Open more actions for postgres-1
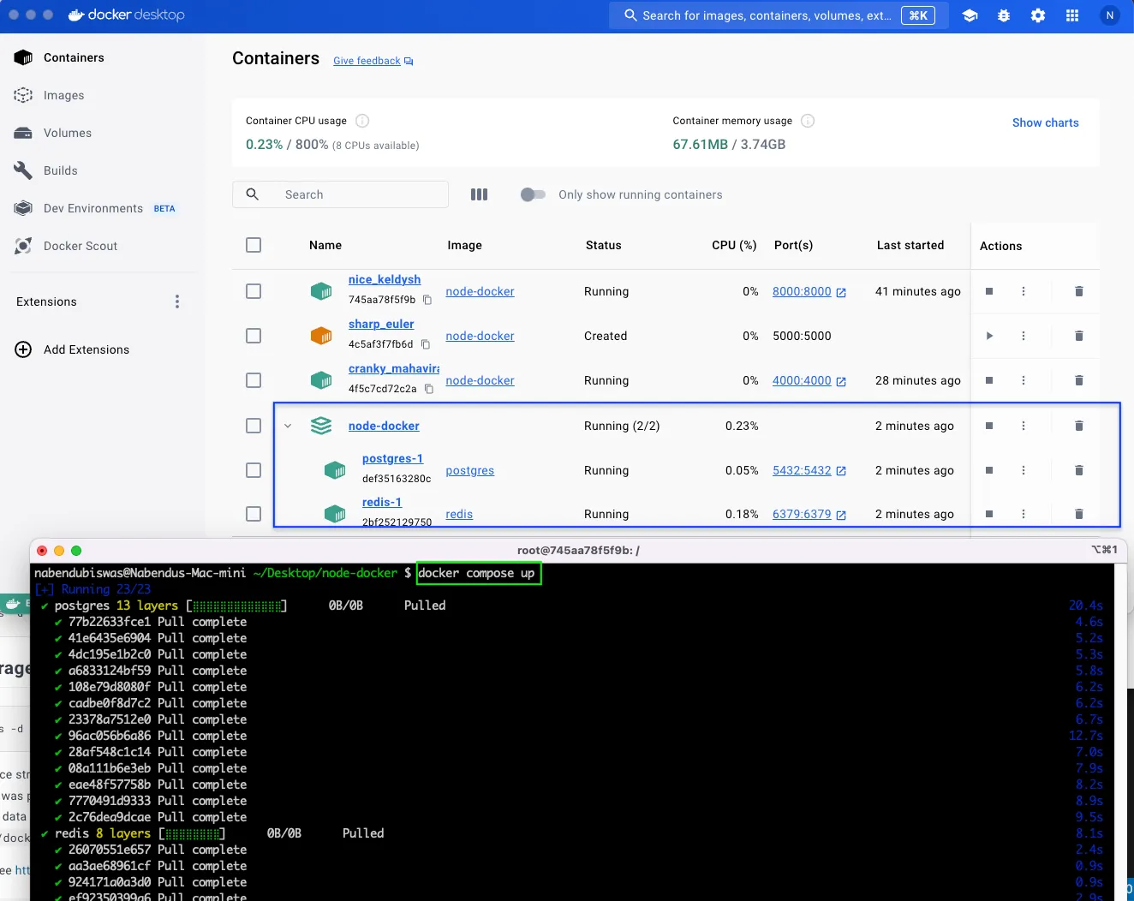The image size is (1134, 901). click(1024, 470)
